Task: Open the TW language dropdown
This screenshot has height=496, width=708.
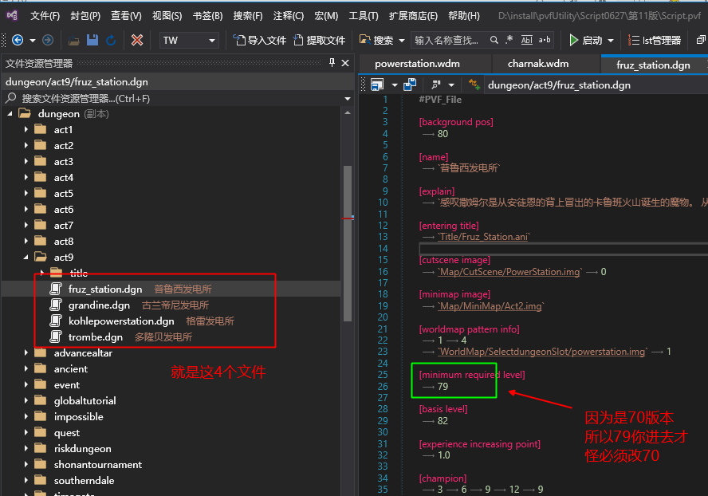Action: pos(189,40)
